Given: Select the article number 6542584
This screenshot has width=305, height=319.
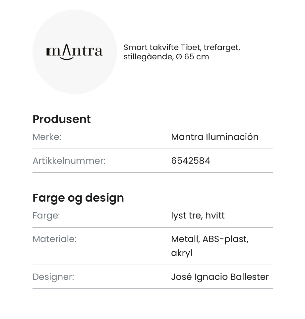Looking at the screenshot, I should [191, 161].
